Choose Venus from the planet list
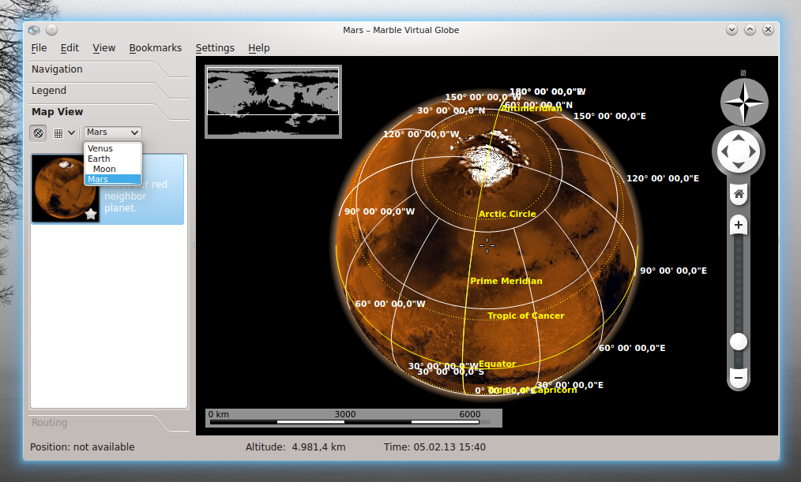The width and height of the screenshot is (801, 482). pyautogui.click(x=100, y=148)
